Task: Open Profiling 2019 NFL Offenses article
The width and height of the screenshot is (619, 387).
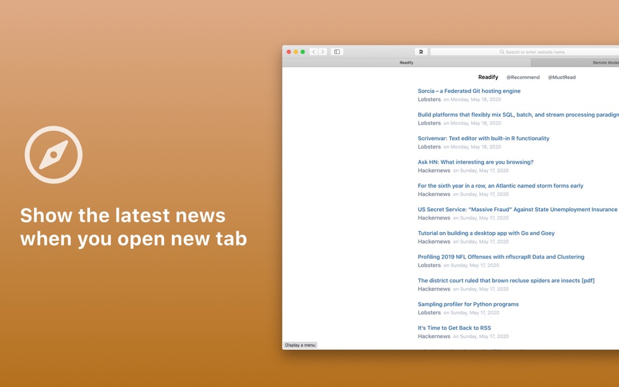Action: (x=501, y=257)
